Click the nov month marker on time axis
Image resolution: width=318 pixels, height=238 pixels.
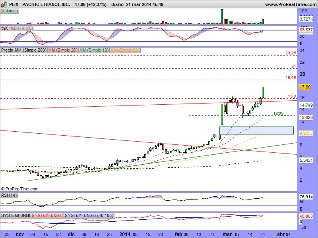click(20, 234)
